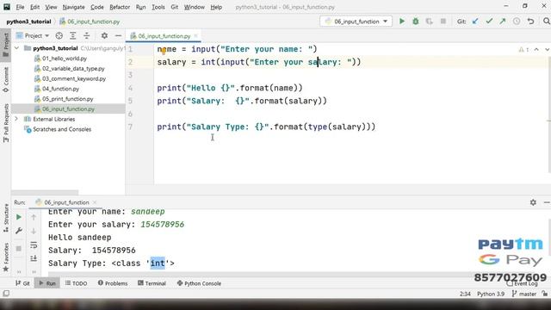Open Problems tool window
Viewport: 551px width, 310px height.
pos(113,283)
